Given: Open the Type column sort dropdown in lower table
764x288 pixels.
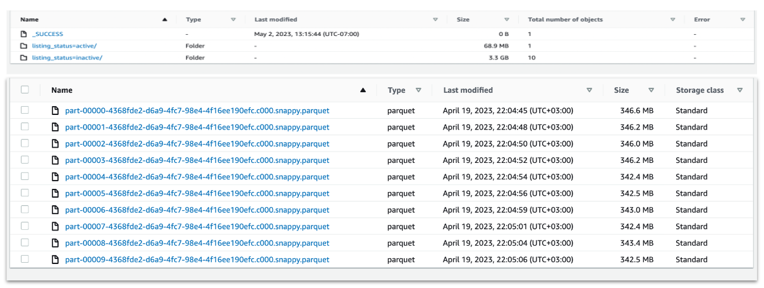Looking at the screenshot, I should tap(418, 90).
